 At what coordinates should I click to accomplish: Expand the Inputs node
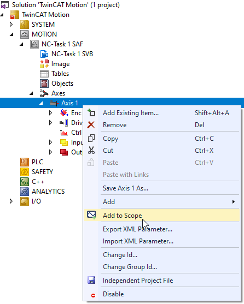click(50, 142)
